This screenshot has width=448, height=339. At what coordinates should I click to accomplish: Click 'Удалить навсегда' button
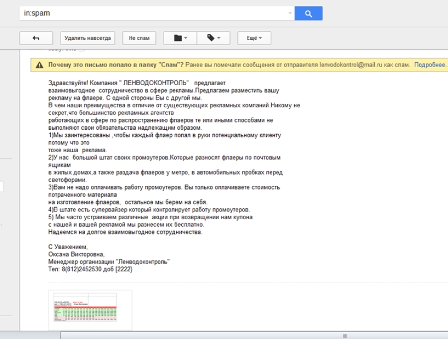[88, 38]
